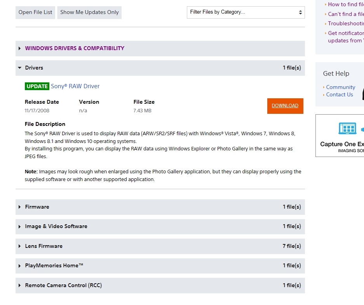
Task: Click the 7 file(s) count for Lens Firmware
Action: click(292, 246)
